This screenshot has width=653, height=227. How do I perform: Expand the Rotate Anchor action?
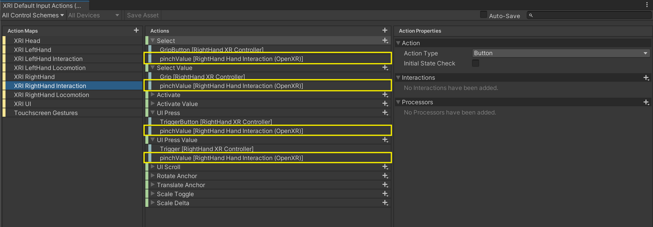153,176
